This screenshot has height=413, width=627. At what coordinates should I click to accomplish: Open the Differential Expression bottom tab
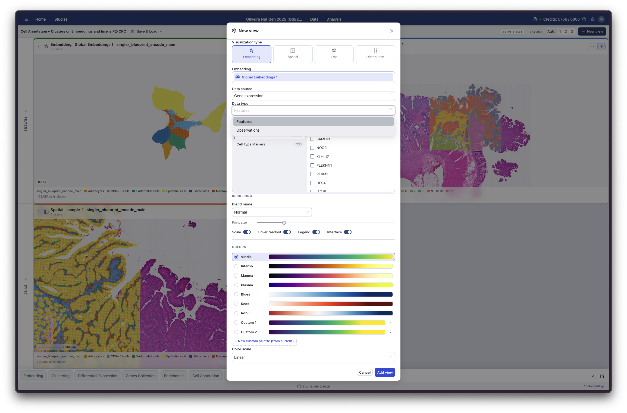(98, 376)
